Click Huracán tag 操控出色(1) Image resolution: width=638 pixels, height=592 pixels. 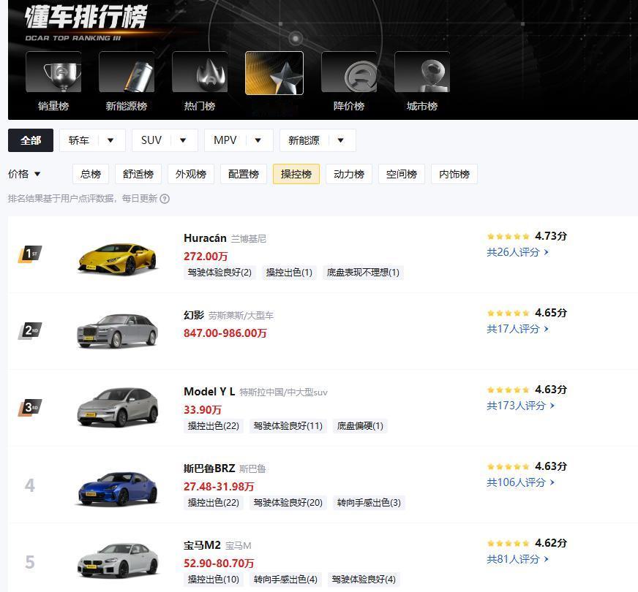pos(289,272)
